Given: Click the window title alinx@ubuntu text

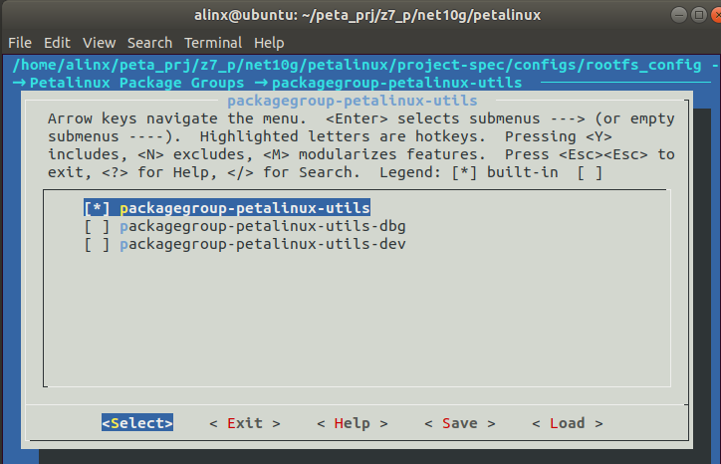Looking at the screenshot, I should (366, 15).
